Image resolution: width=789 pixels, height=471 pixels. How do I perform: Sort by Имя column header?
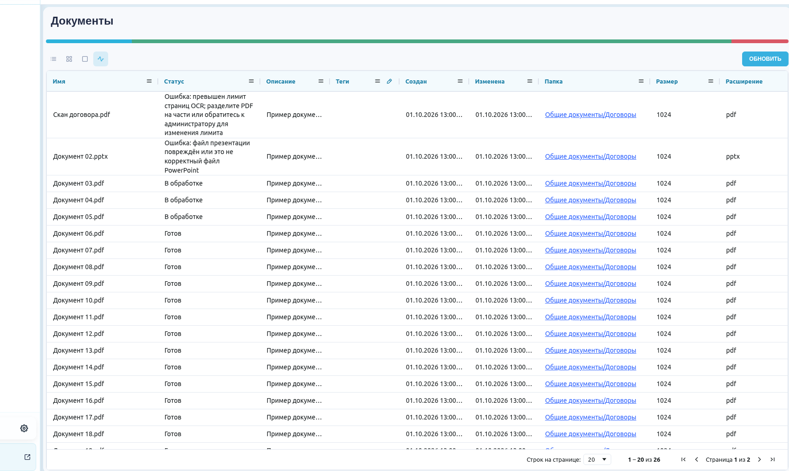tap(59, 81)
